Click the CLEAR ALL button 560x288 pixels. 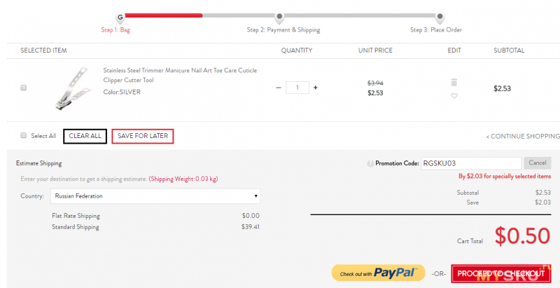85,136
